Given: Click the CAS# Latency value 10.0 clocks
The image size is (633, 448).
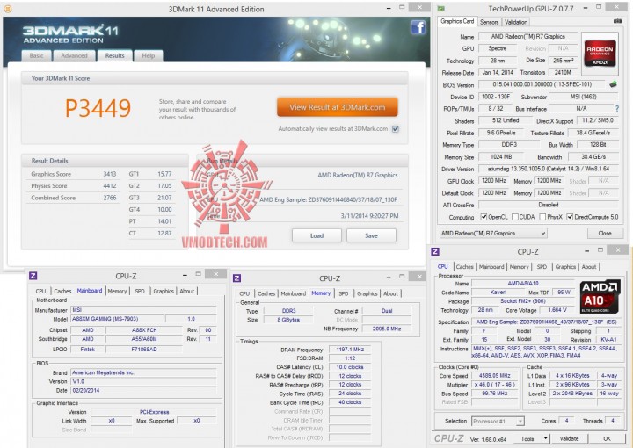Looking at the screenshot, I should (350, 367).
